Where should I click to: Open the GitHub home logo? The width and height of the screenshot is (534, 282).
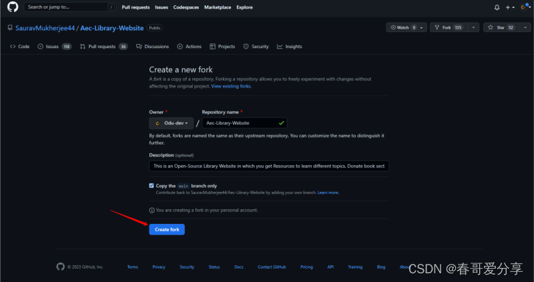coord(13,7)
